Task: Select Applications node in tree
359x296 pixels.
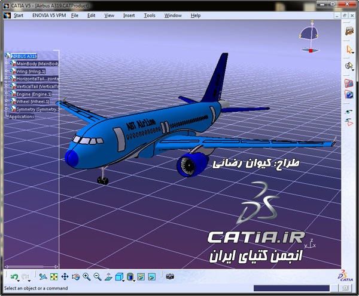Action: coord(22,116)
